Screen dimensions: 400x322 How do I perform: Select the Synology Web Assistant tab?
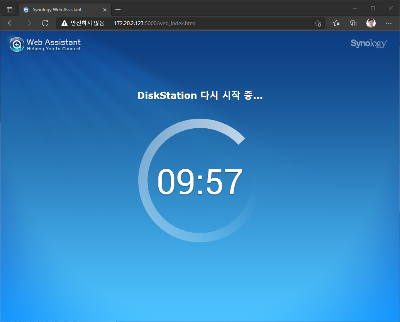[x=65, y=10]
